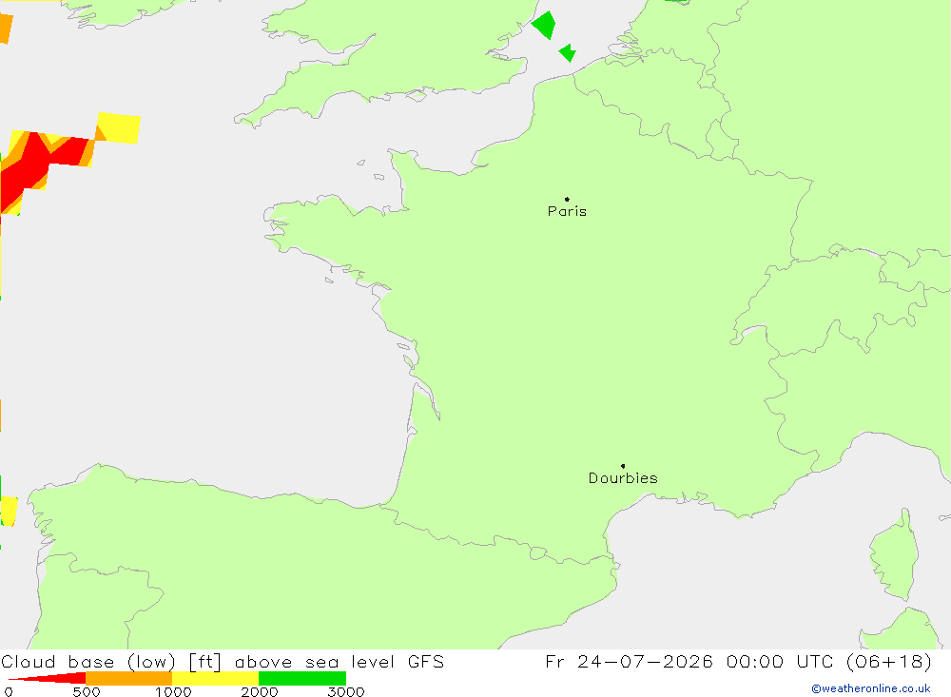Click the legend value 3000

tap(346, 691)
